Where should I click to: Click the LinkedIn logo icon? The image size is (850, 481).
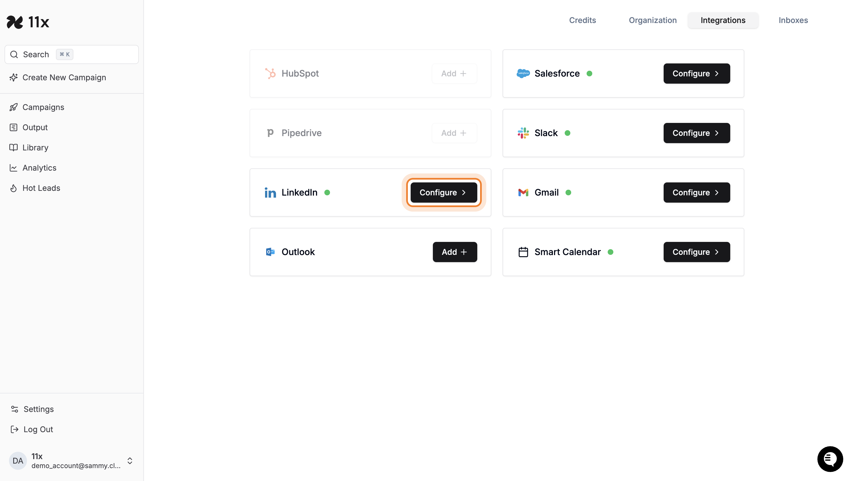point(270,193)
